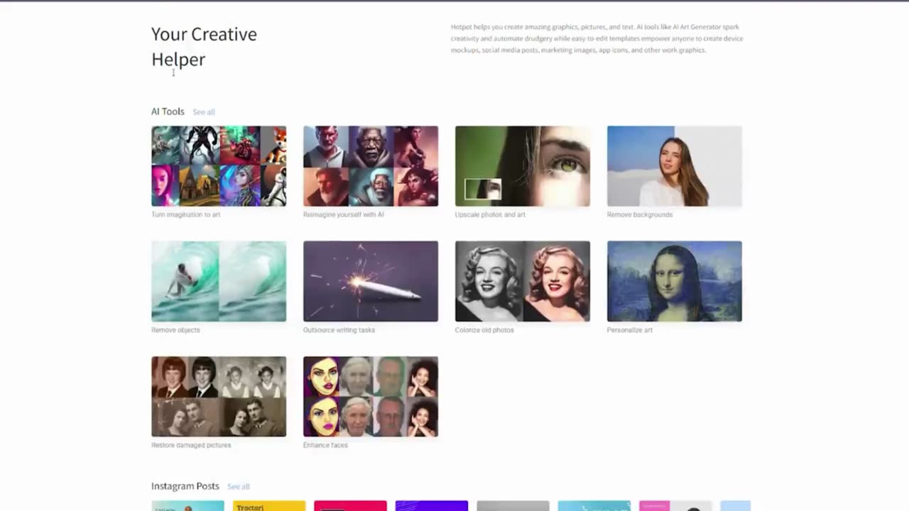Click the 'Upscale photos and art' caption
This screenshot has width=909, height=511.
pyautogui.click(x=490, y=214)
